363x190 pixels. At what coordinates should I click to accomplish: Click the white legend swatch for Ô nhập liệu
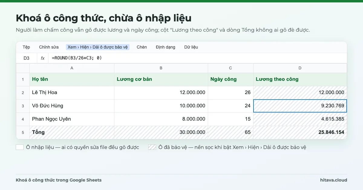pos(20,147)
